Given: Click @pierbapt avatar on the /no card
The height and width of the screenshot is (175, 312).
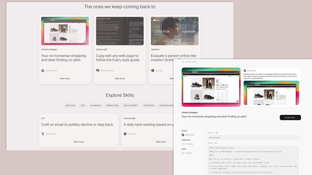Looking at the screenshot, I should [43, 134].
